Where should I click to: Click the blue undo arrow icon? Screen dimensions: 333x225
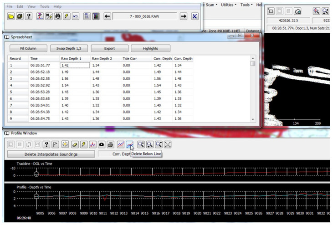point(76,16)
